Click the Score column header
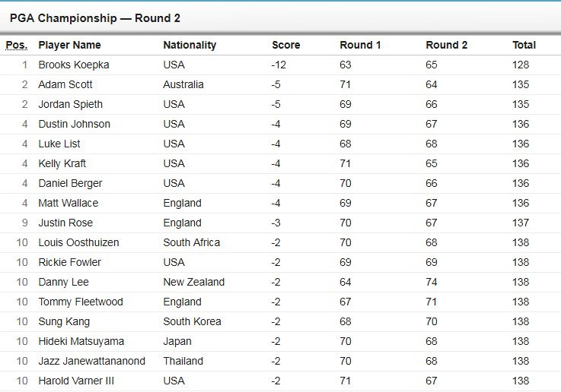 [286, 45]
